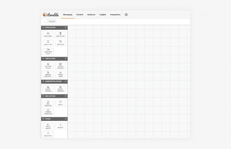Screen dimensions: 231x149
Task: Click the Misc. Actions header label
Action: (50, 96)
